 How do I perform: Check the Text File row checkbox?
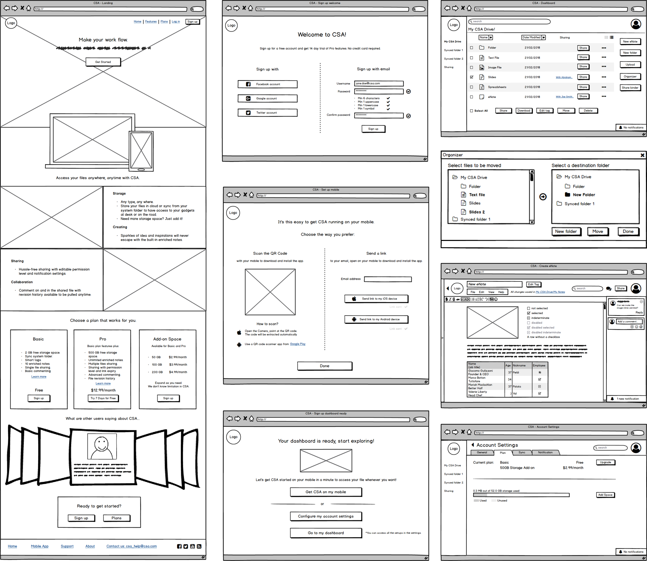click(472, 58)
